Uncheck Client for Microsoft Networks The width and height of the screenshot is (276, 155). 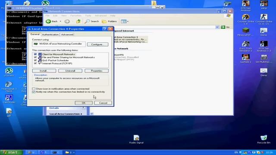[35, 54]
